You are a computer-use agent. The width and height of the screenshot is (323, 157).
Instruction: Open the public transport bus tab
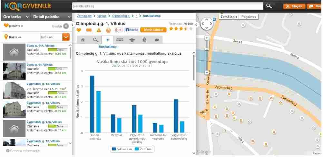coord(120,40)
